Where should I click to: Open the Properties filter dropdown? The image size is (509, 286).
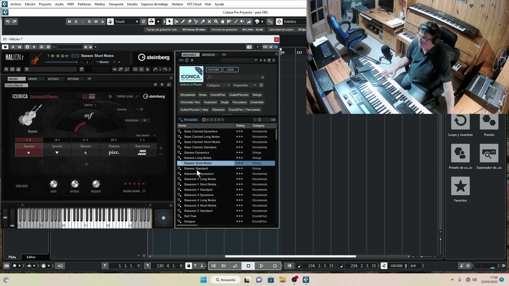click(244, 85)
